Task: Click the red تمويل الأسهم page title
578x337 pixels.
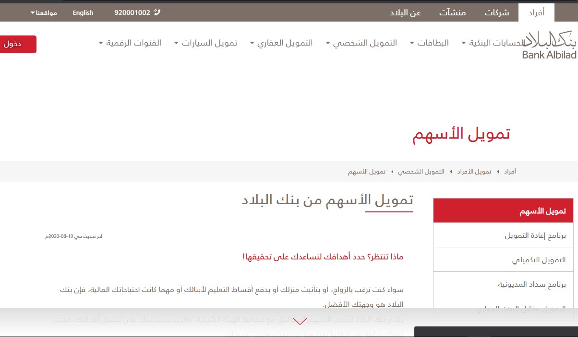Action: tap(461, 134)
